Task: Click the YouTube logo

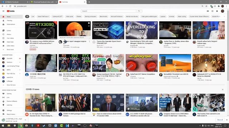Action: 11,11
